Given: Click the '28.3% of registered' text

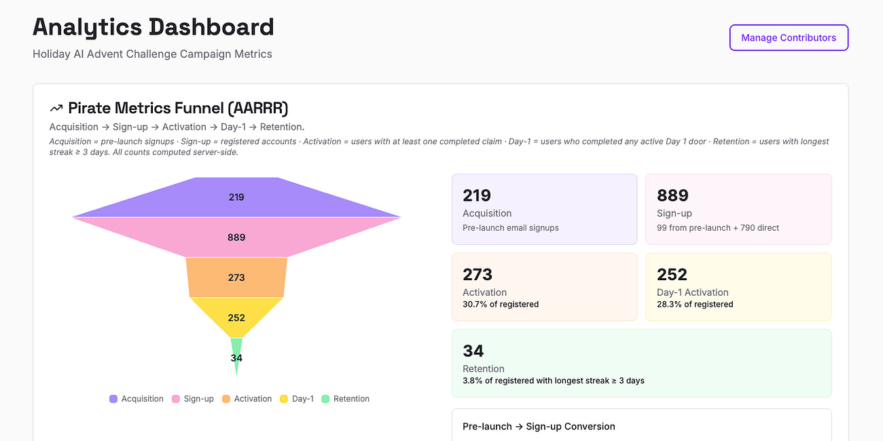Looking at the screenshot, I should tap(695, 305).
